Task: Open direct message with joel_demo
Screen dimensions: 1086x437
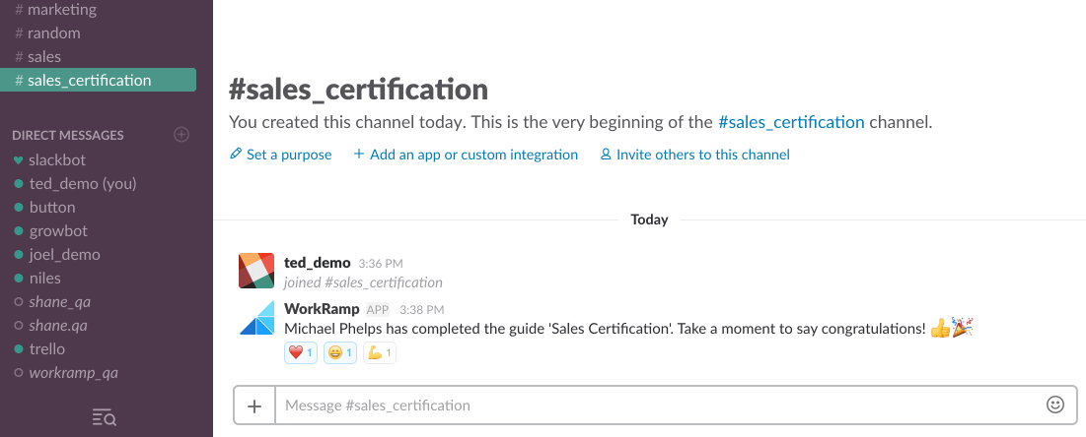Action: pyautogui.click(x=64, y=255)
